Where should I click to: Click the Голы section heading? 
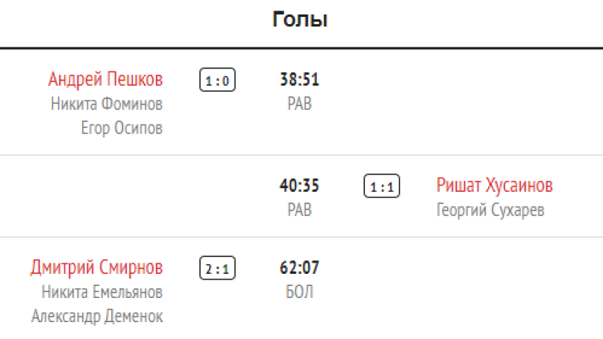coord(300,20)
